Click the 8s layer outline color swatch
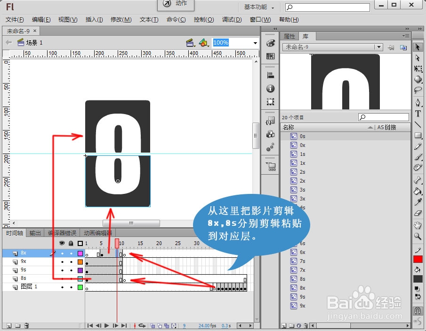The height and width of the screenshot is (331, 426). pos(80,278)
